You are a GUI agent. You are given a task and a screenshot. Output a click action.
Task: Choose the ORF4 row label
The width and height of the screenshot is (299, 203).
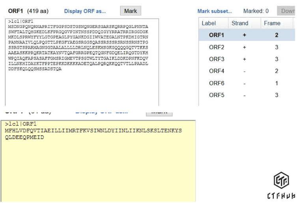[x=217, y=71]
